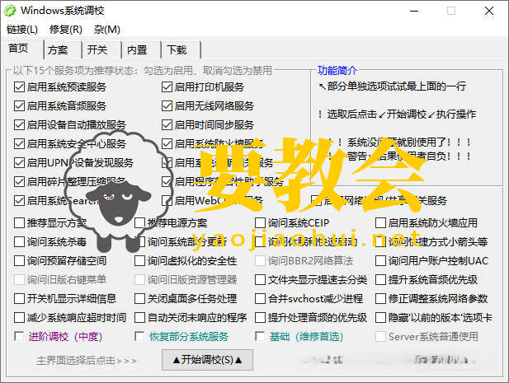
Task: Check 询问预留存储空间 option
Action: coord(20,261)
